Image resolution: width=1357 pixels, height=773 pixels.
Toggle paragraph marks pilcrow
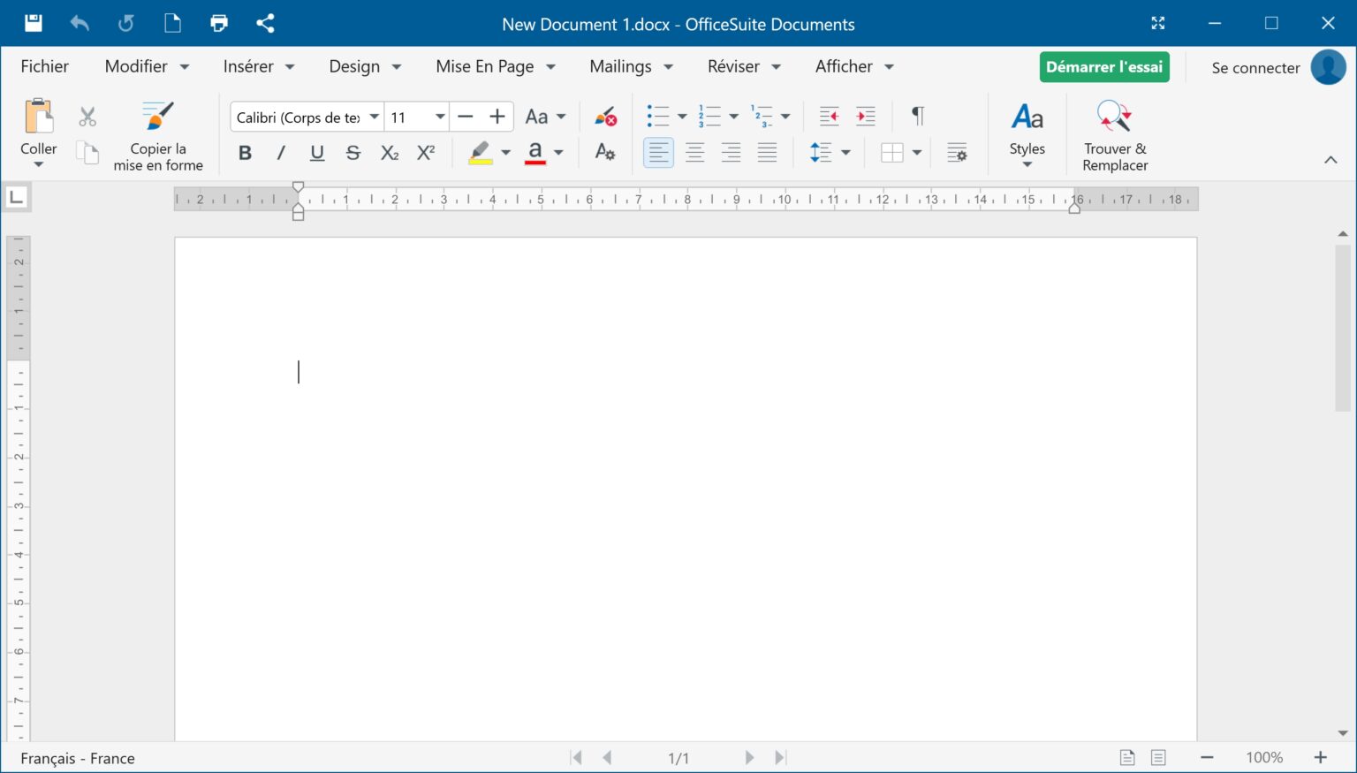918,117
